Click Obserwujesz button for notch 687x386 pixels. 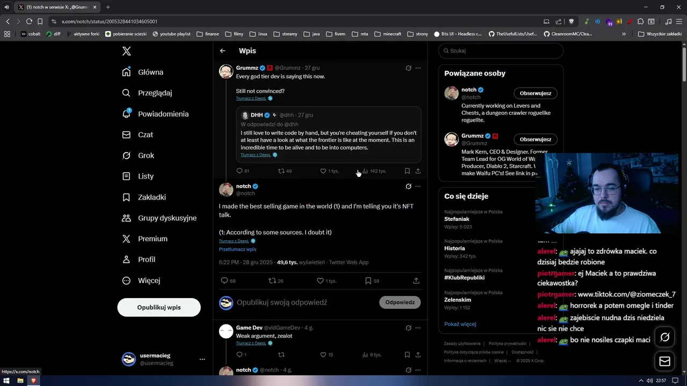point(536,93)
